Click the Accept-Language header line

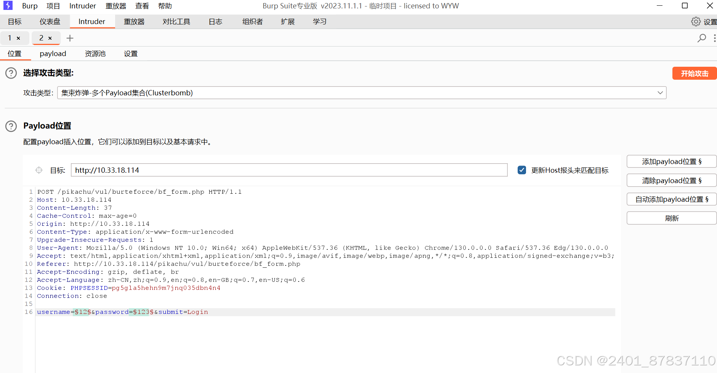(171, 280)
